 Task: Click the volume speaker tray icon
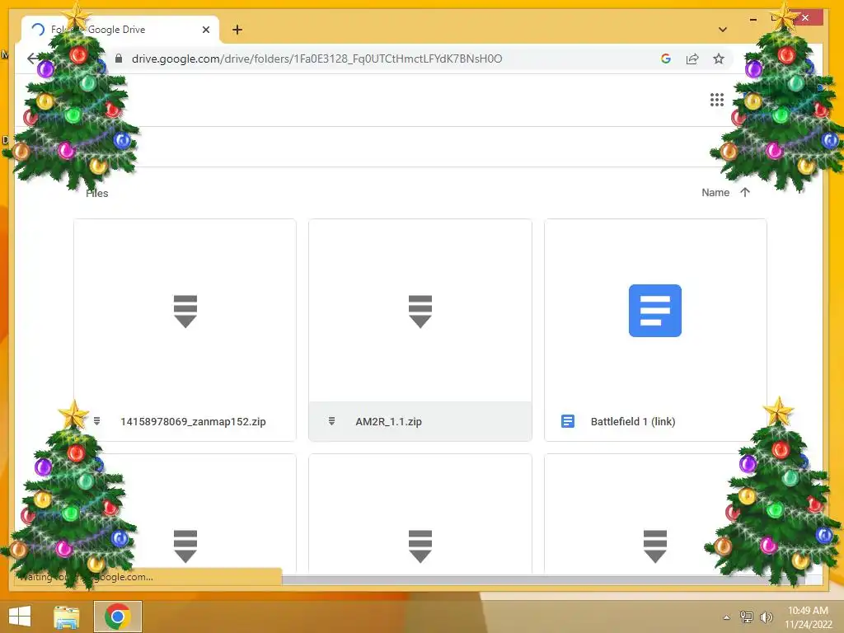point(766,617)
